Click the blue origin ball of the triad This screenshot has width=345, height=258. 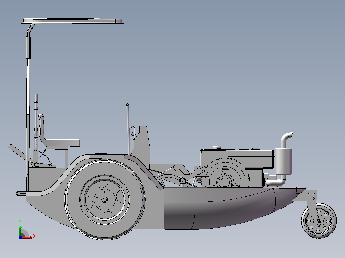pyautogui.click(x=20, y=238)
